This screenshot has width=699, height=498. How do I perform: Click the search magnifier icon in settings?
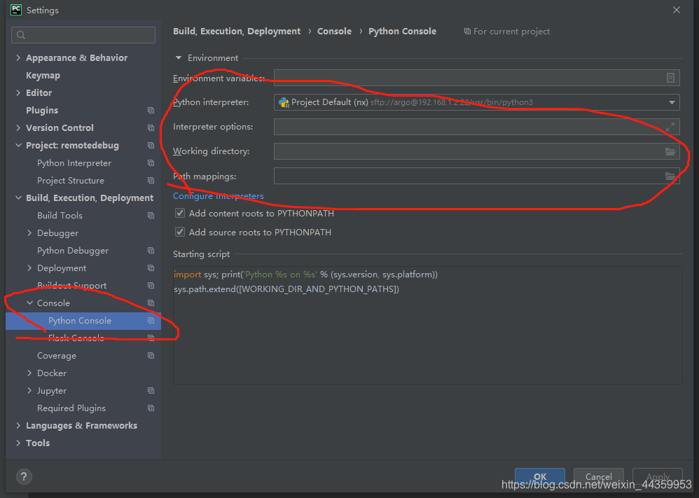click(x=21, y=35)
